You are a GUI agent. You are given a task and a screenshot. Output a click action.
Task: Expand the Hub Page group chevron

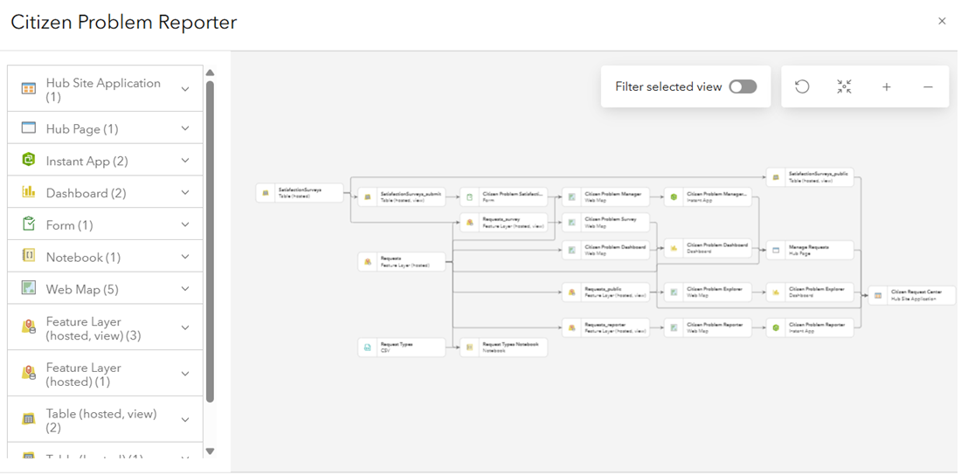coord(185,128)
